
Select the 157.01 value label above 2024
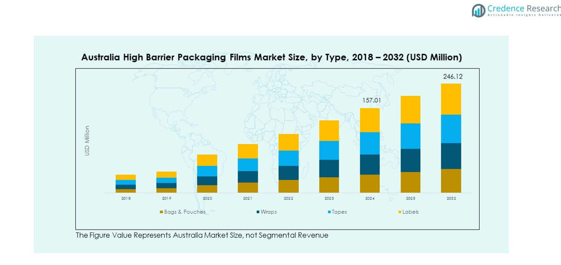pos(370,101)
